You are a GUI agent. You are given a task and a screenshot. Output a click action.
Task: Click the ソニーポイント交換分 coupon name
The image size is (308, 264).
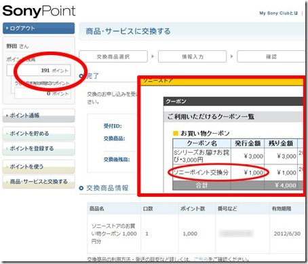click(201, 172)
